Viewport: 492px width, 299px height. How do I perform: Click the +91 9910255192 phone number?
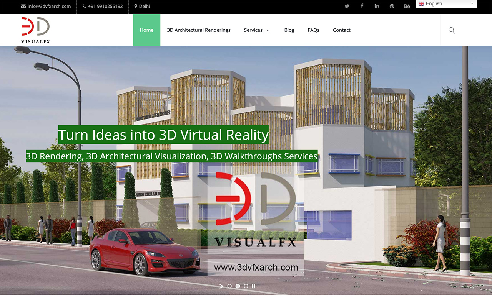pyautogui.click(x=105, y=6)
